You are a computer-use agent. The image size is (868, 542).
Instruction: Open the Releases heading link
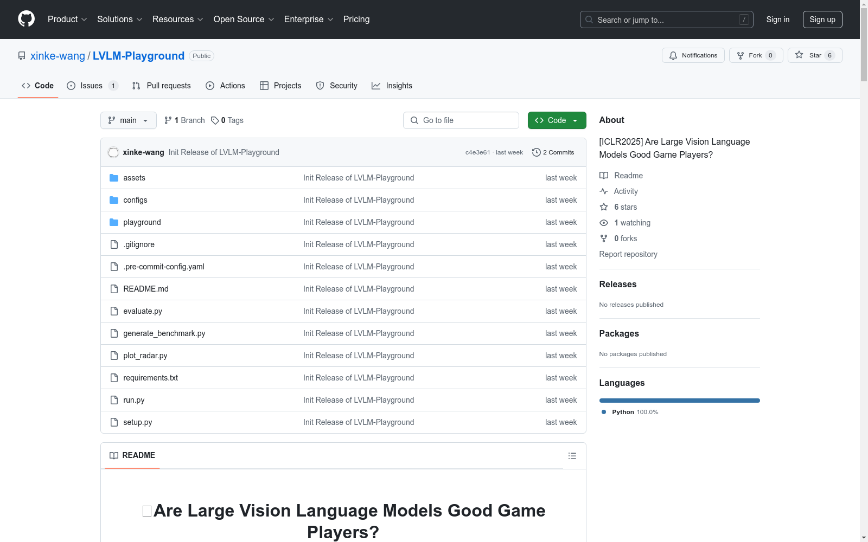point(618,284)
